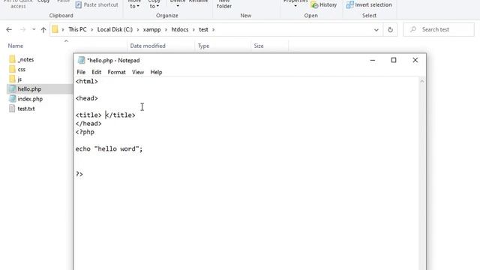This screenshot has height=270, width=480.
Task: Select Local Disk (C:) in address path
Action: tap(115, 29)
